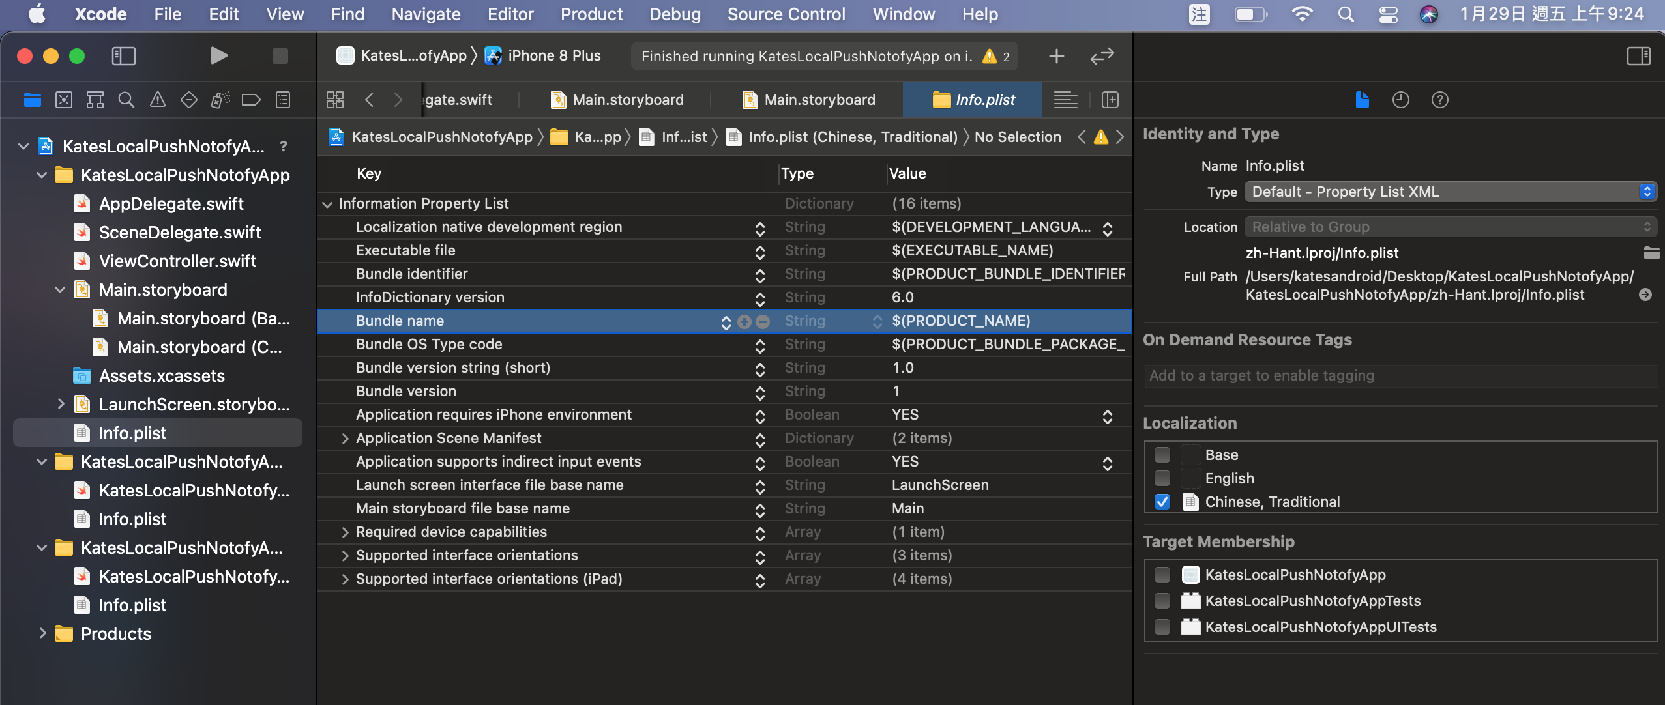Click the plus button on Bundle name row
1665x705 pixels.
744,321
